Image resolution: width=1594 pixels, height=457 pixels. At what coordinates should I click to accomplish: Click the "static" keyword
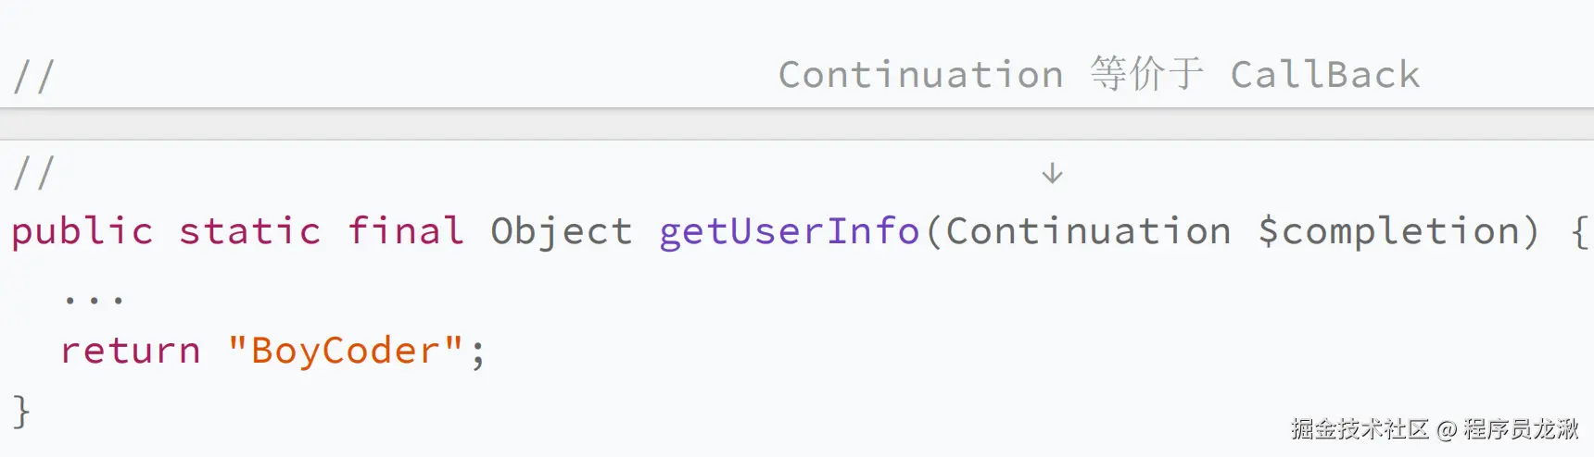coord(249,231)
